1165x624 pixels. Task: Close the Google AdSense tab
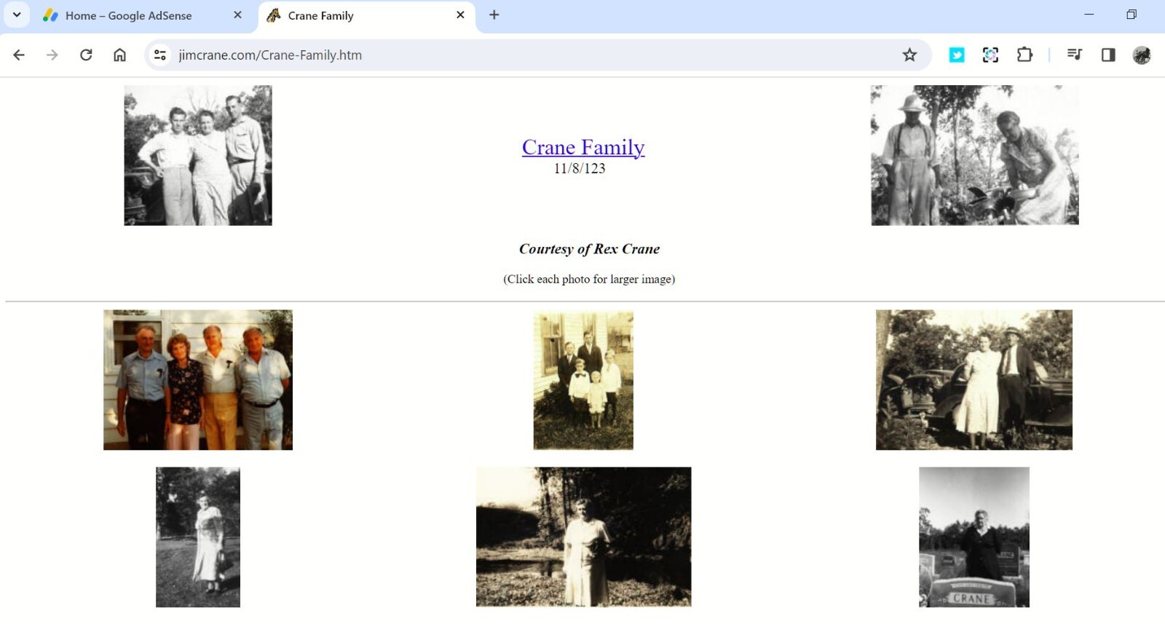[x=237, y=15]
